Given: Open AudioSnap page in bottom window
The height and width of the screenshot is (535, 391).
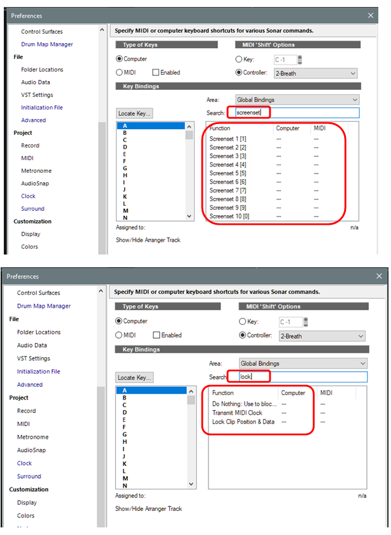Looking at the screenshot, I should [32, 450].
